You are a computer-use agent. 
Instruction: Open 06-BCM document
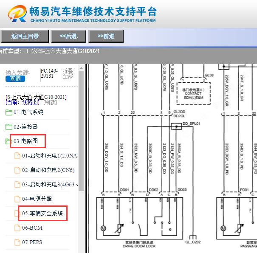32,228
